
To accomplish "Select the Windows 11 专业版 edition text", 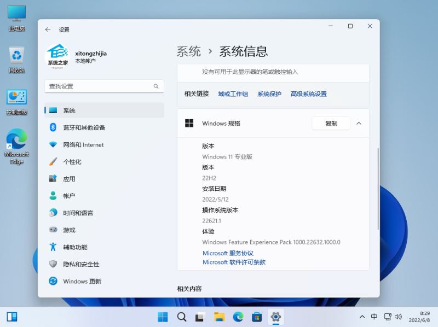I will [x=227, y=156].
